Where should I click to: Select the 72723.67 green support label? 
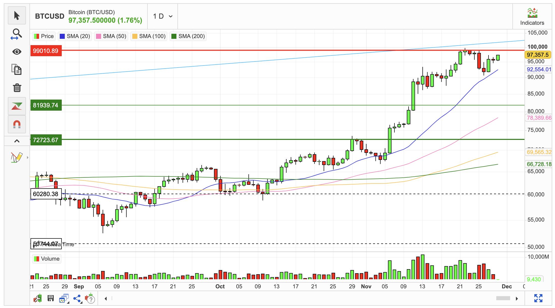[x=46, y=140]
